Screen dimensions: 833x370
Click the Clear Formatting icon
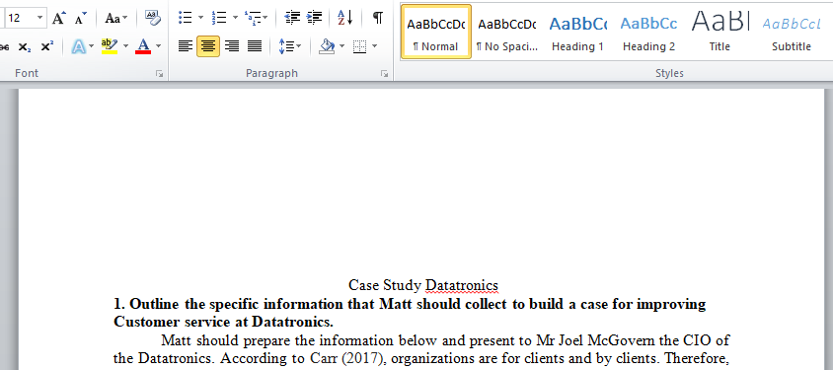(152, 18)
